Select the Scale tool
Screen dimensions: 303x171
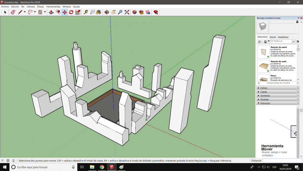coord(78,12)
